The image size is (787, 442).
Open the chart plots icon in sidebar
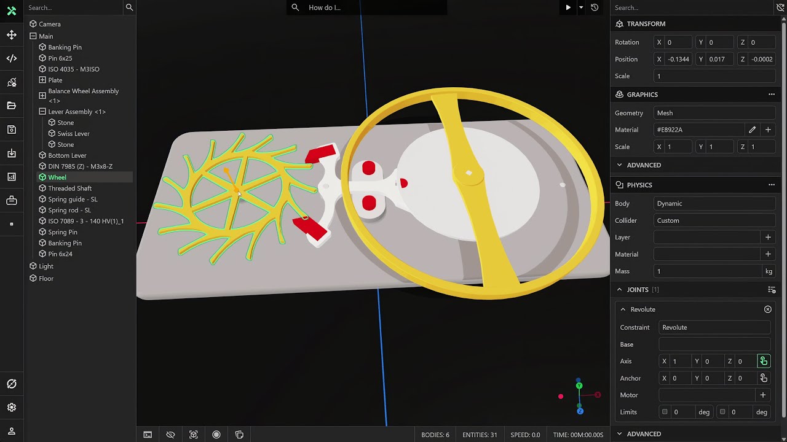click(x=12, y=177)
